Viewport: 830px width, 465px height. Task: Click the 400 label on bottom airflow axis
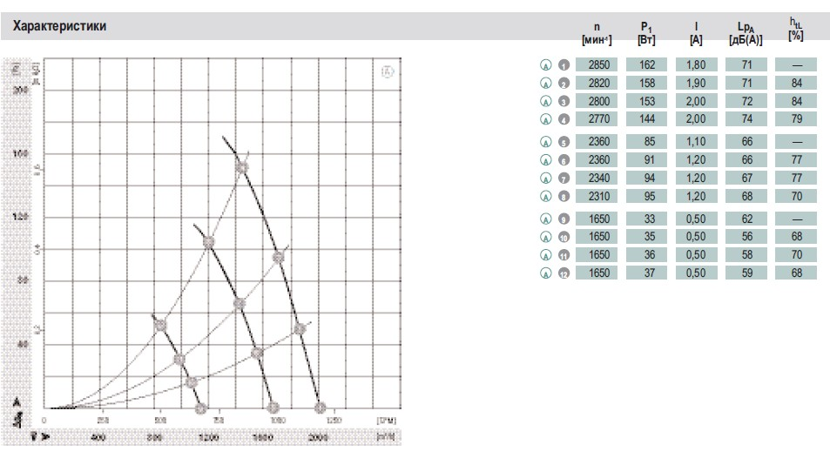coord(98,437)
